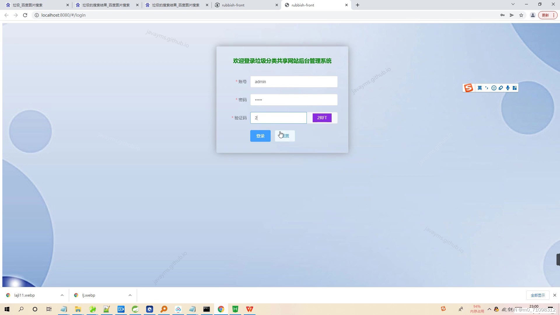Switch to the first 垃圾_百度图片搜索 tab
This screenshot has width=560, height=315.
[x=35, y=5]
